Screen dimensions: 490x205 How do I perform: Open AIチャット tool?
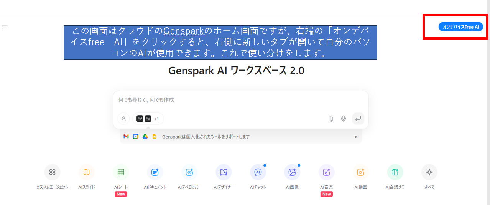pyautogui.click(x=258, y=172)
